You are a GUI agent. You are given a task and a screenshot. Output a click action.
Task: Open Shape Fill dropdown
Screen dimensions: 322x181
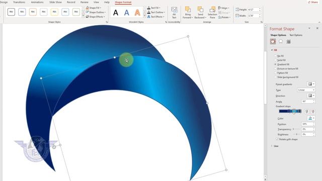94,8
